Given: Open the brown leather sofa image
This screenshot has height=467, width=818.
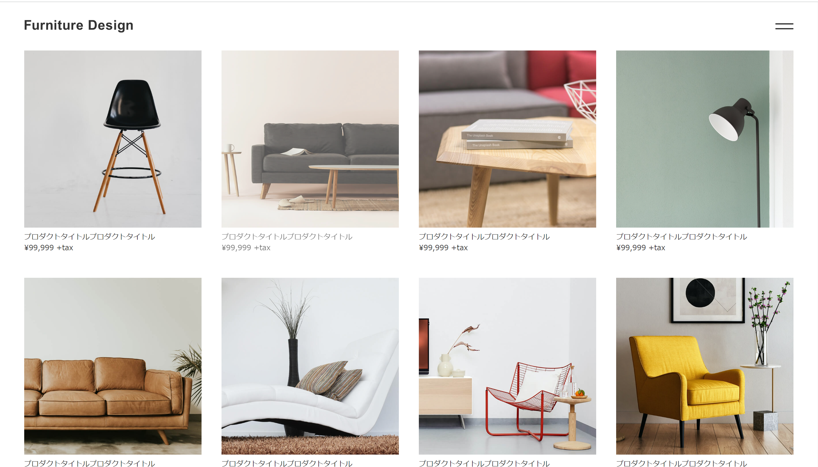Looking at the screenshot, I should [x=113, y=366].
